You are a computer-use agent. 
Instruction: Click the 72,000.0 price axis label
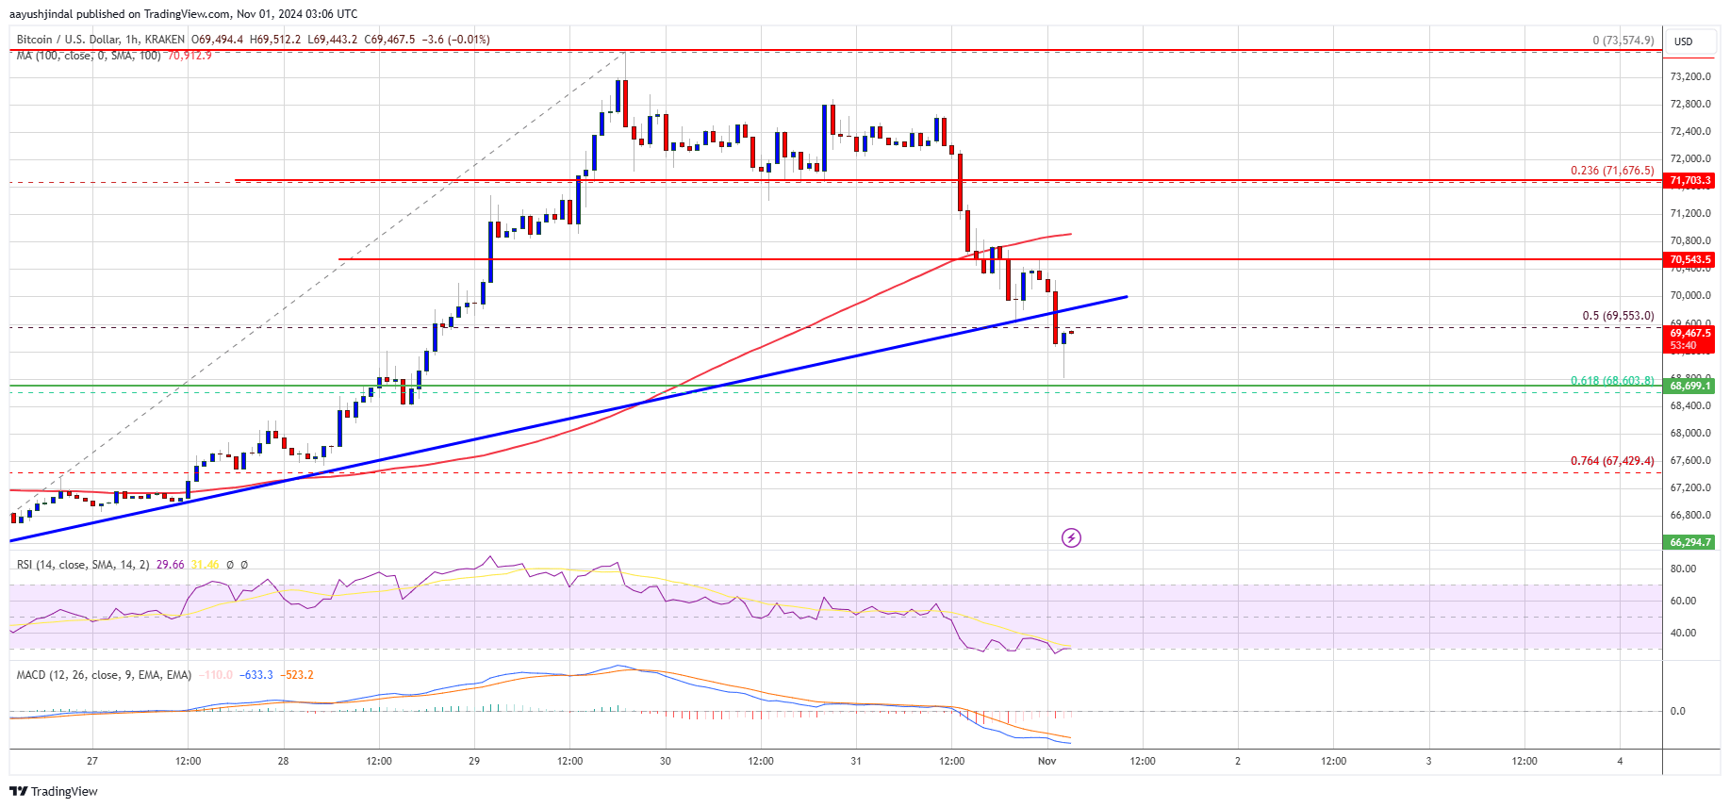click(x=1690, y=158)
